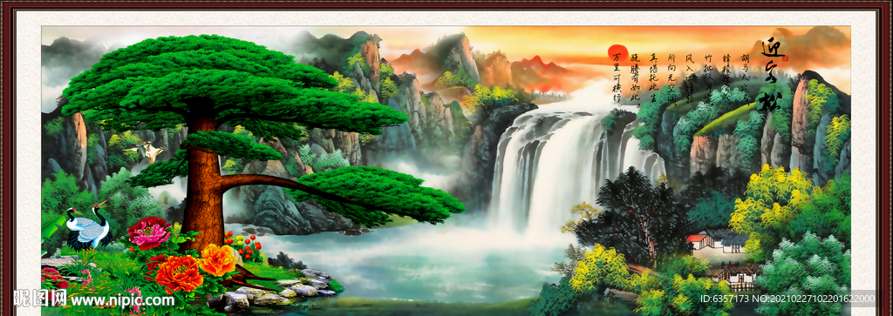This screenshot has width=893, height=316.
Task: Click the wooden picture frame border
Action: pos(446,4)
